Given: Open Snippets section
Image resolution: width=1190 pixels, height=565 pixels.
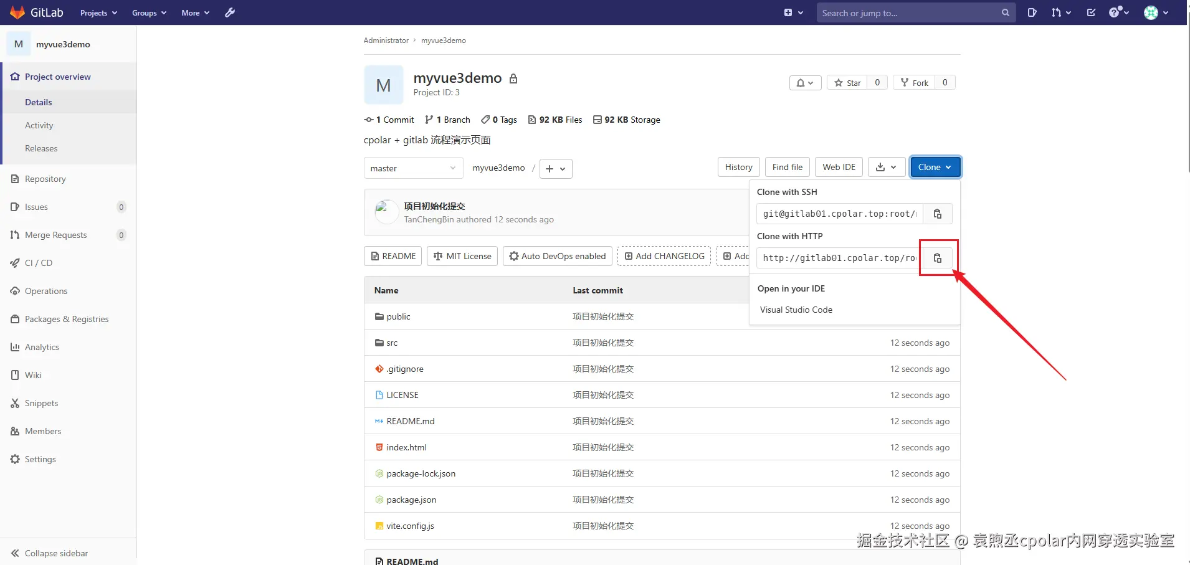Looking at the screenshot, I should tap(41, 403).
